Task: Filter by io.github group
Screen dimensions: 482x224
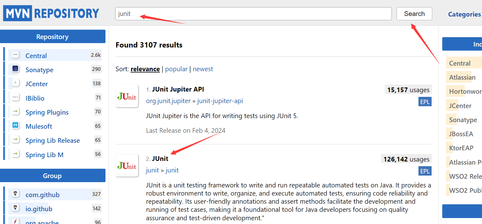Action: click(39, 209)
